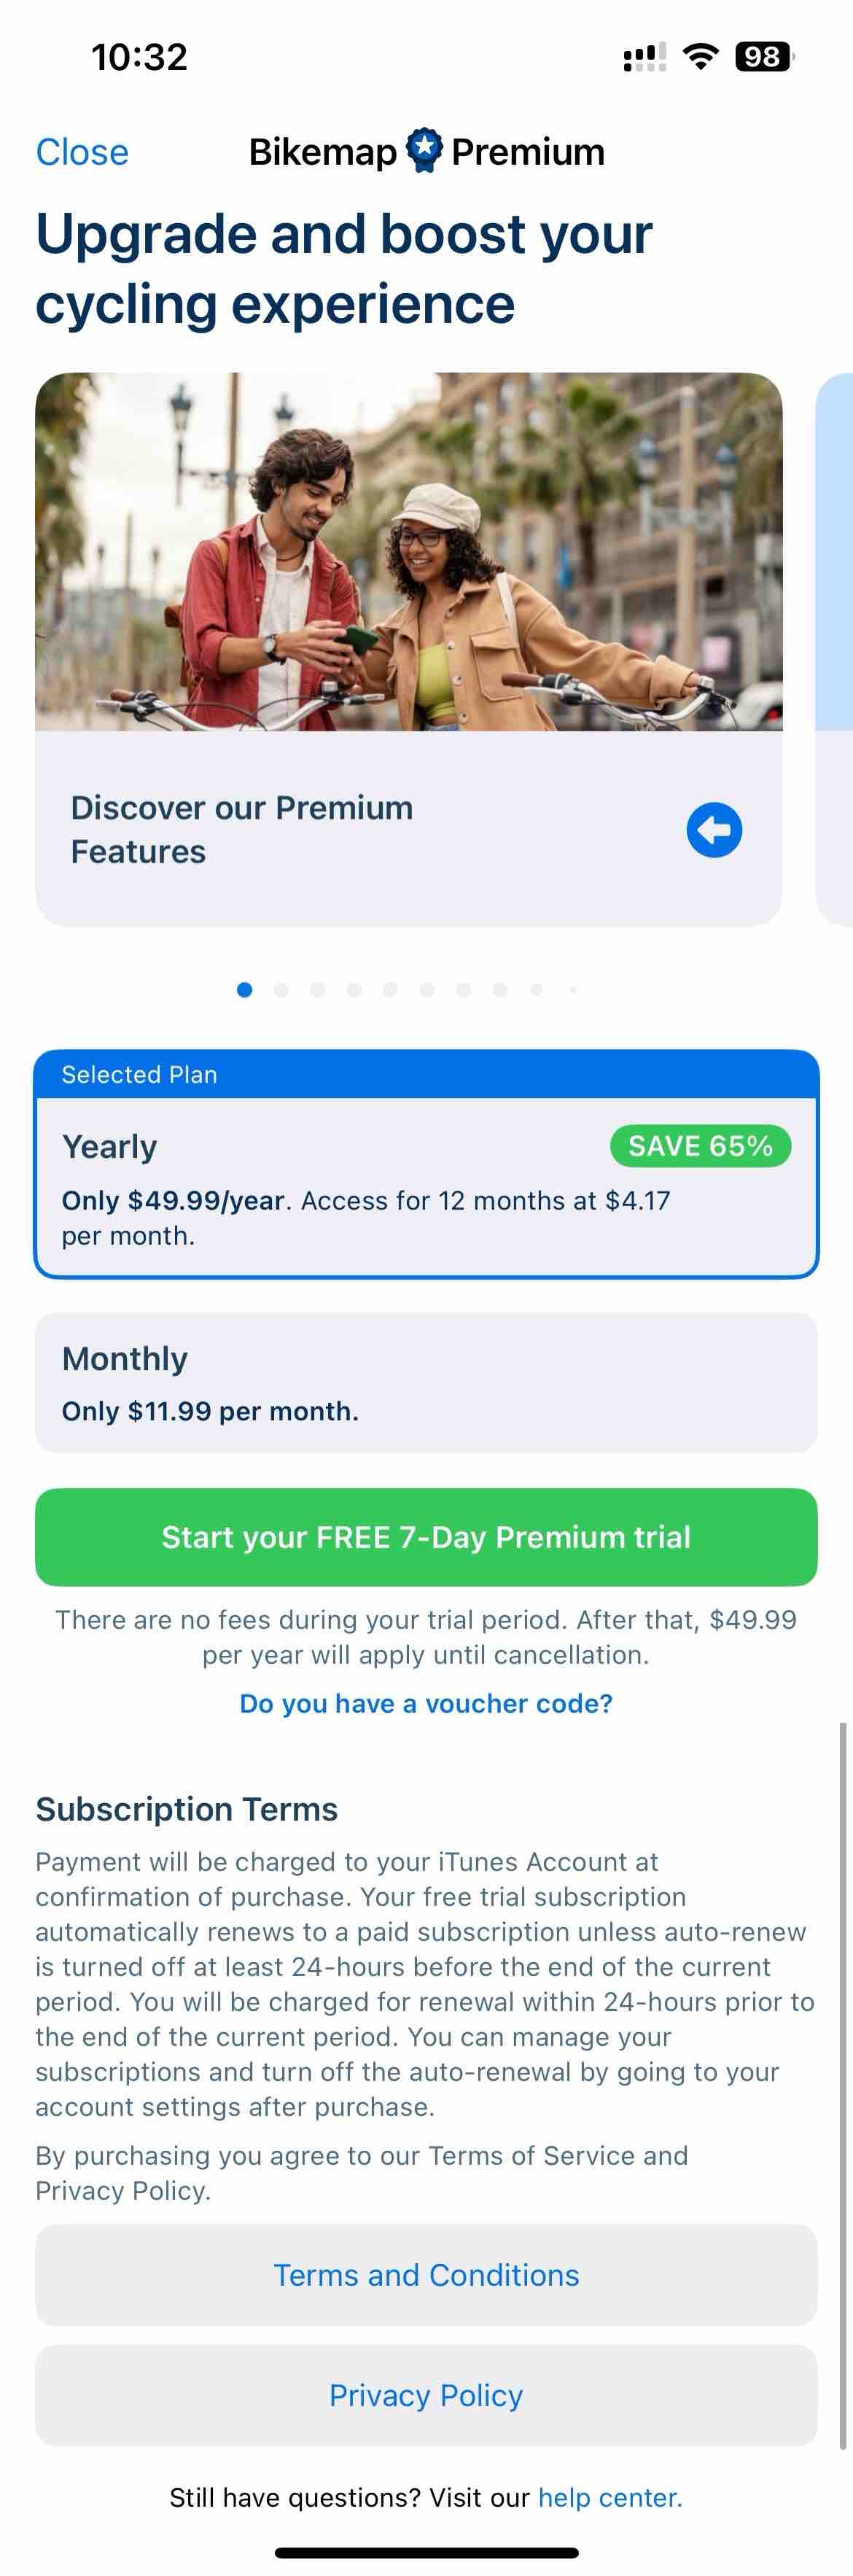This screenshot has height=2576, width=853.
Task: Select the Monthly $11.99 plan
Action: tap(427, 1382)
